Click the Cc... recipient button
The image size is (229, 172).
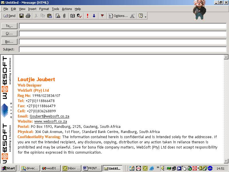(9, 34)
